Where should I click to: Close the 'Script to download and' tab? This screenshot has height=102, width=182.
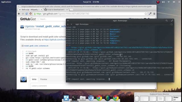67,10
